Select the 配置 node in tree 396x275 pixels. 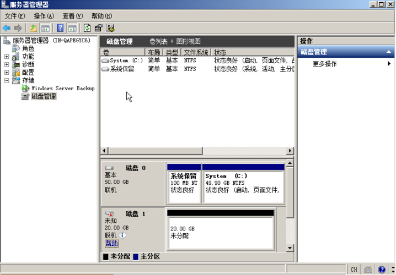tap(28, 73)
